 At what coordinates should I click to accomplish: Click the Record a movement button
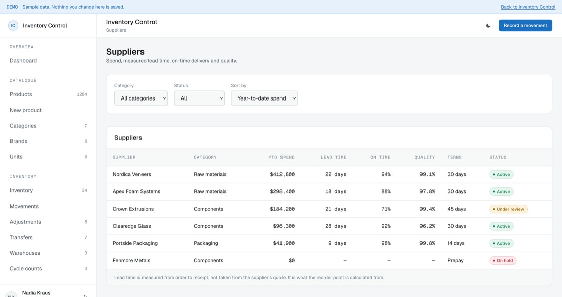pos(525,26)
